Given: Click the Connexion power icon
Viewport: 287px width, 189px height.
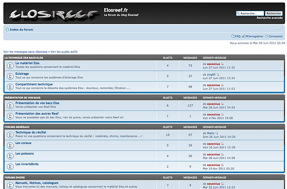Looking at the screenshot, I should point(267,36).
